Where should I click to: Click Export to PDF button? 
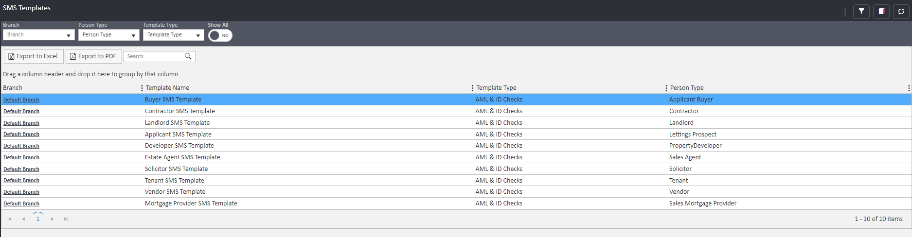(x=93, y=56)
